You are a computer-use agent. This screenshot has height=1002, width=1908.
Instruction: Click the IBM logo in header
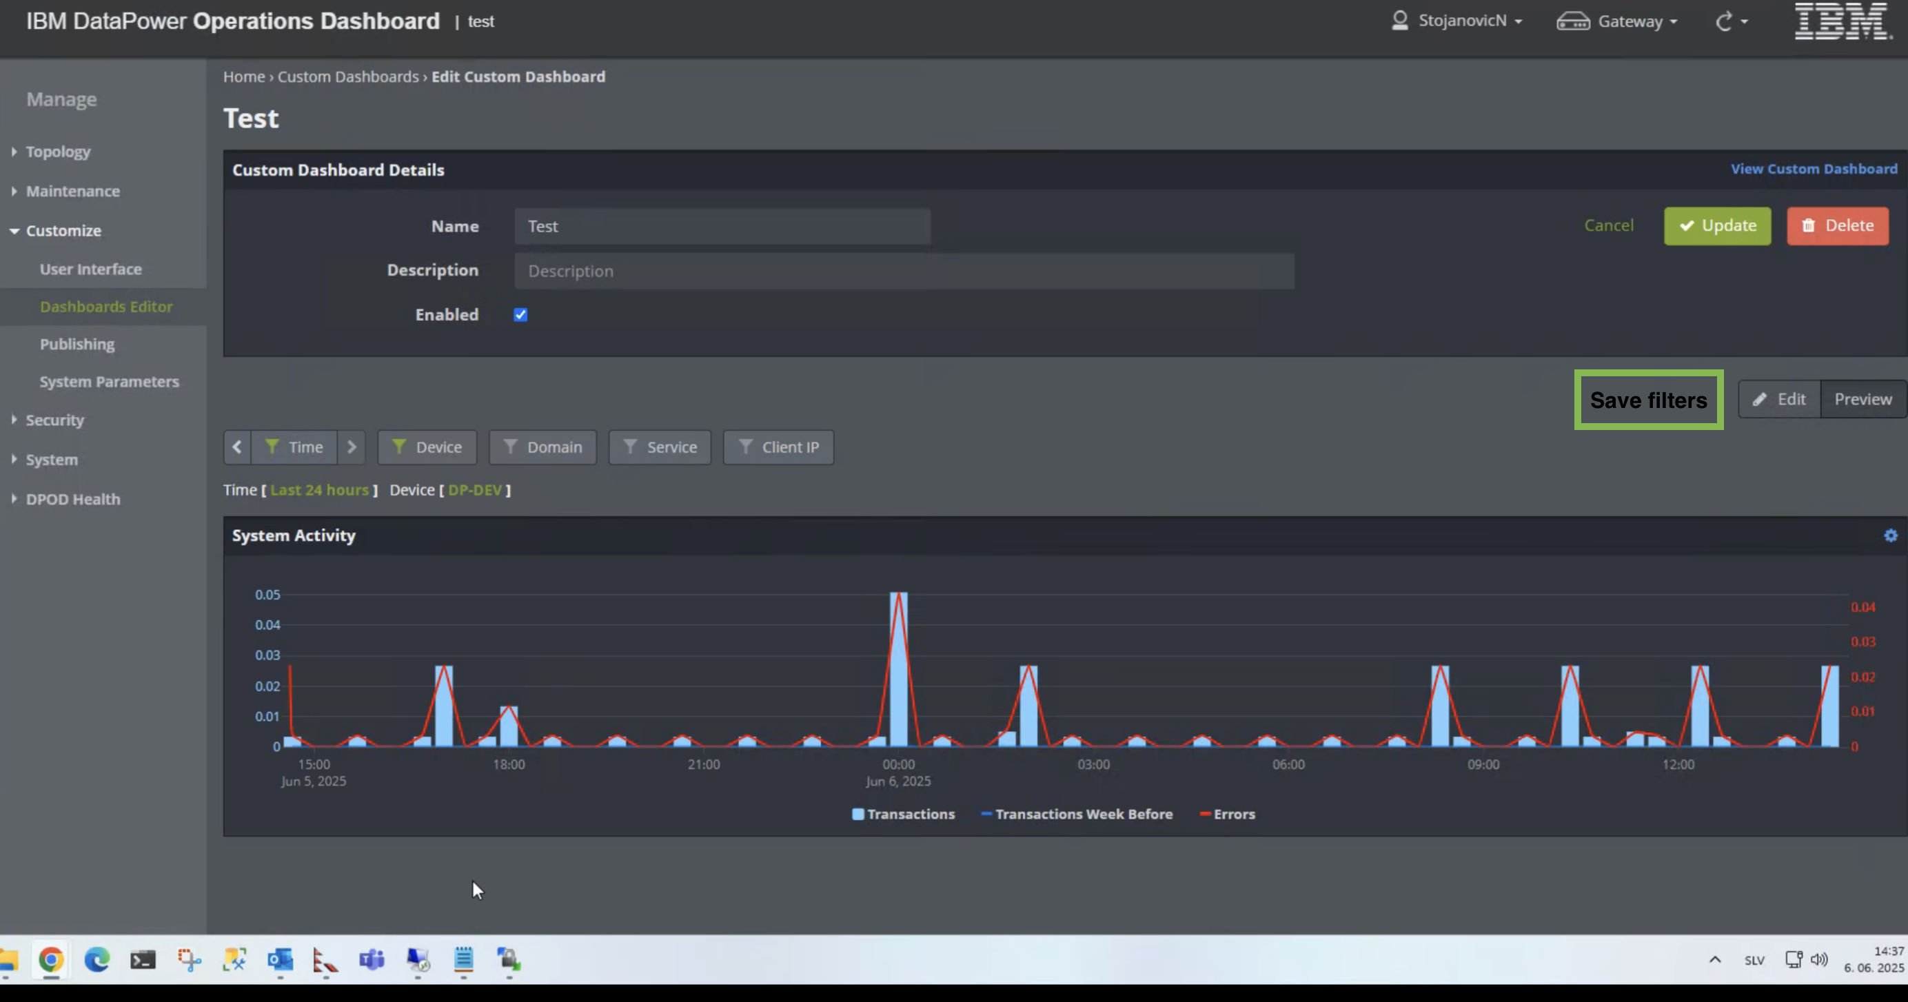pos(1842,21)
